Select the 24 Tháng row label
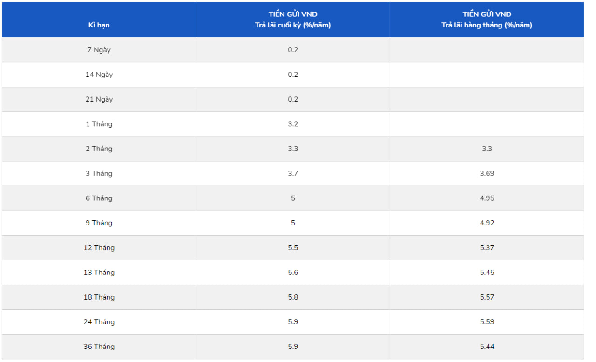596x362 pixels. [x=99, y=321]
